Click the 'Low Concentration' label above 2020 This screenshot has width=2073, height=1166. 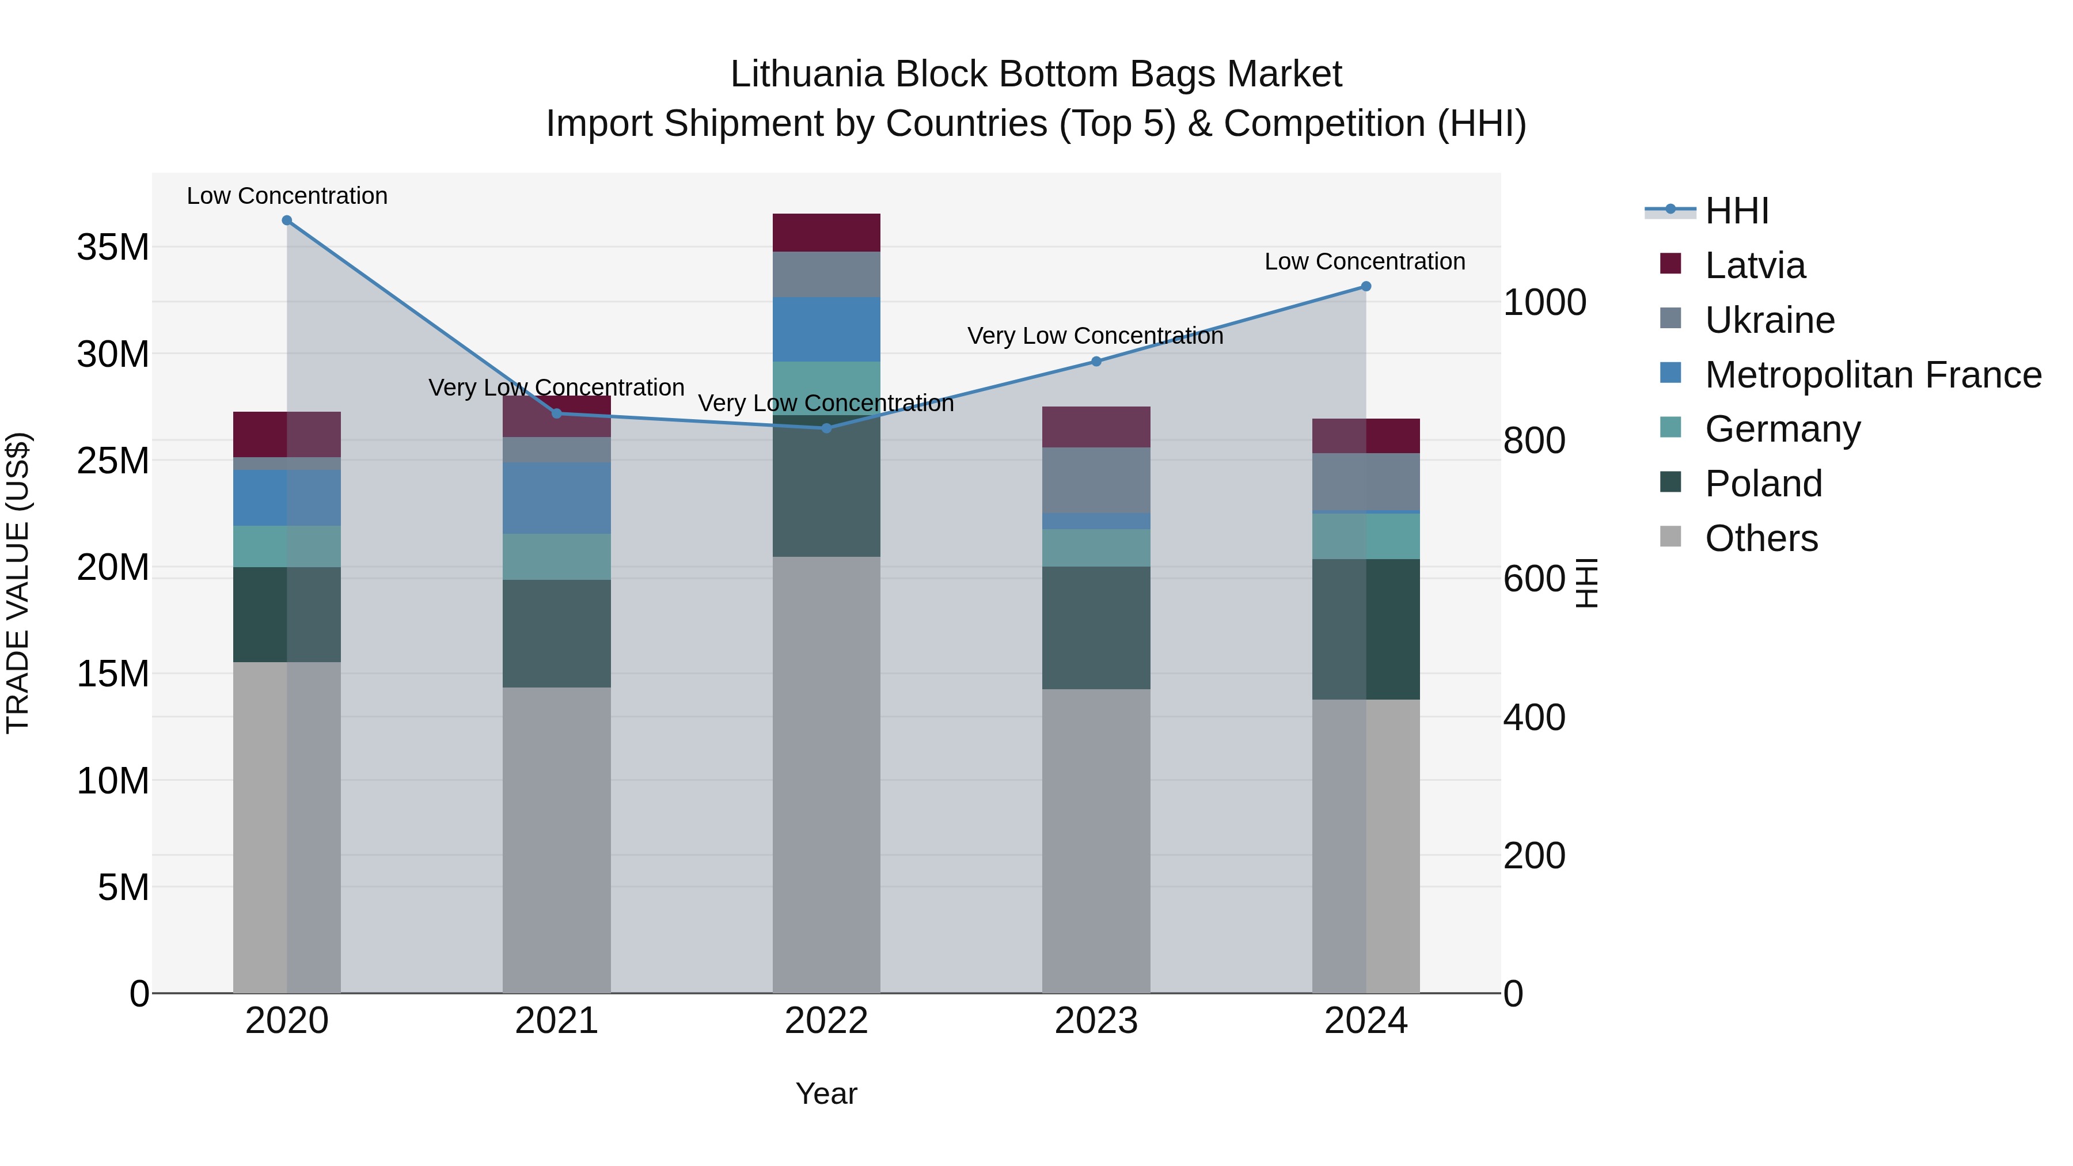[287, 196]
